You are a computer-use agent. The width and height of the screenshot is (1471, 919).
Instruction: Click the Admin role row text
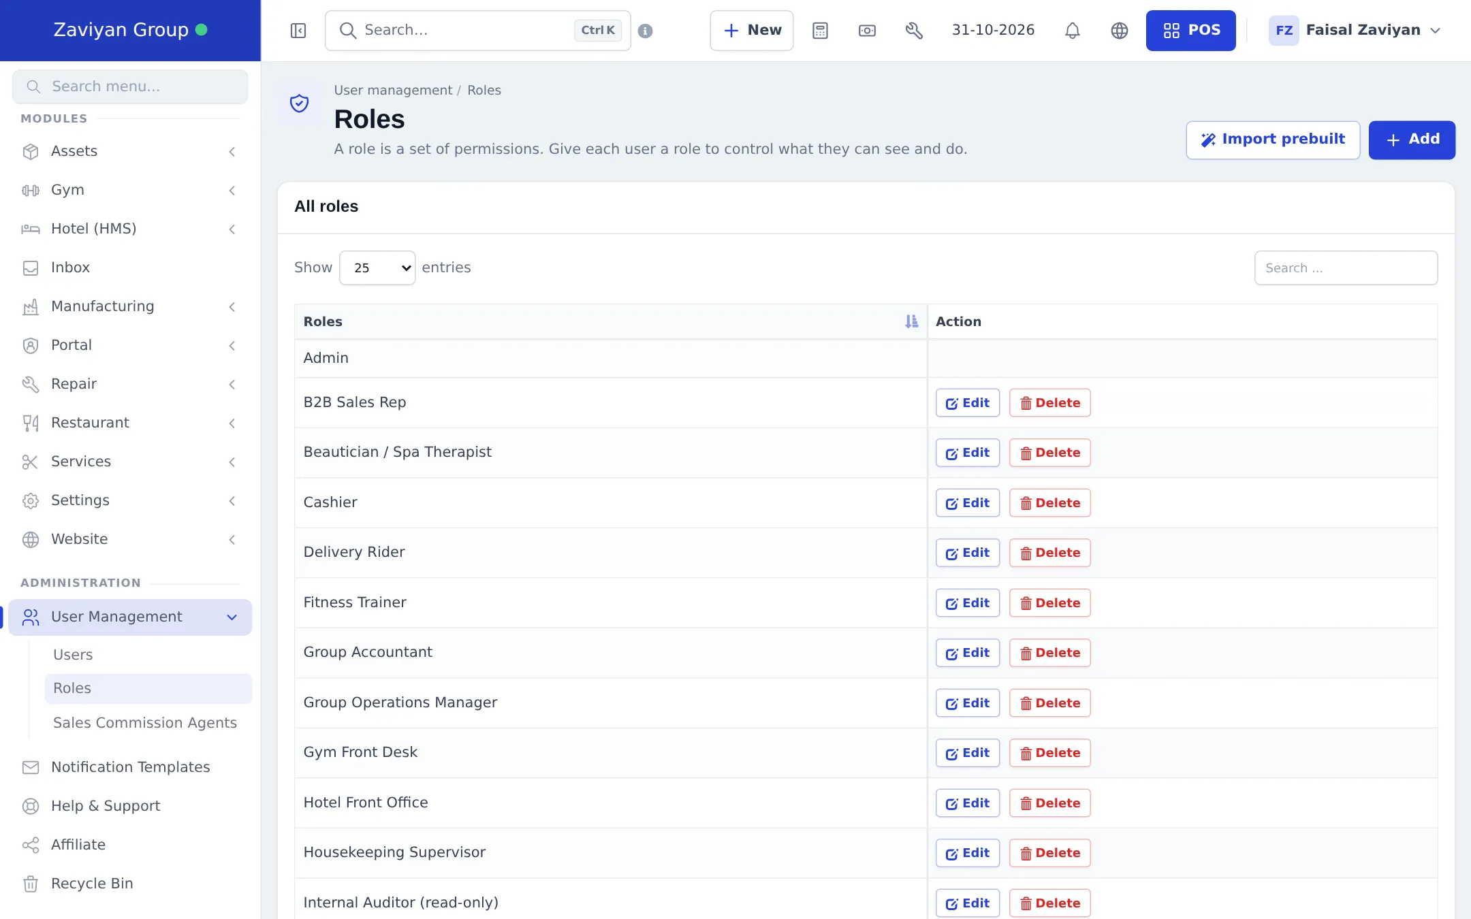326,358
